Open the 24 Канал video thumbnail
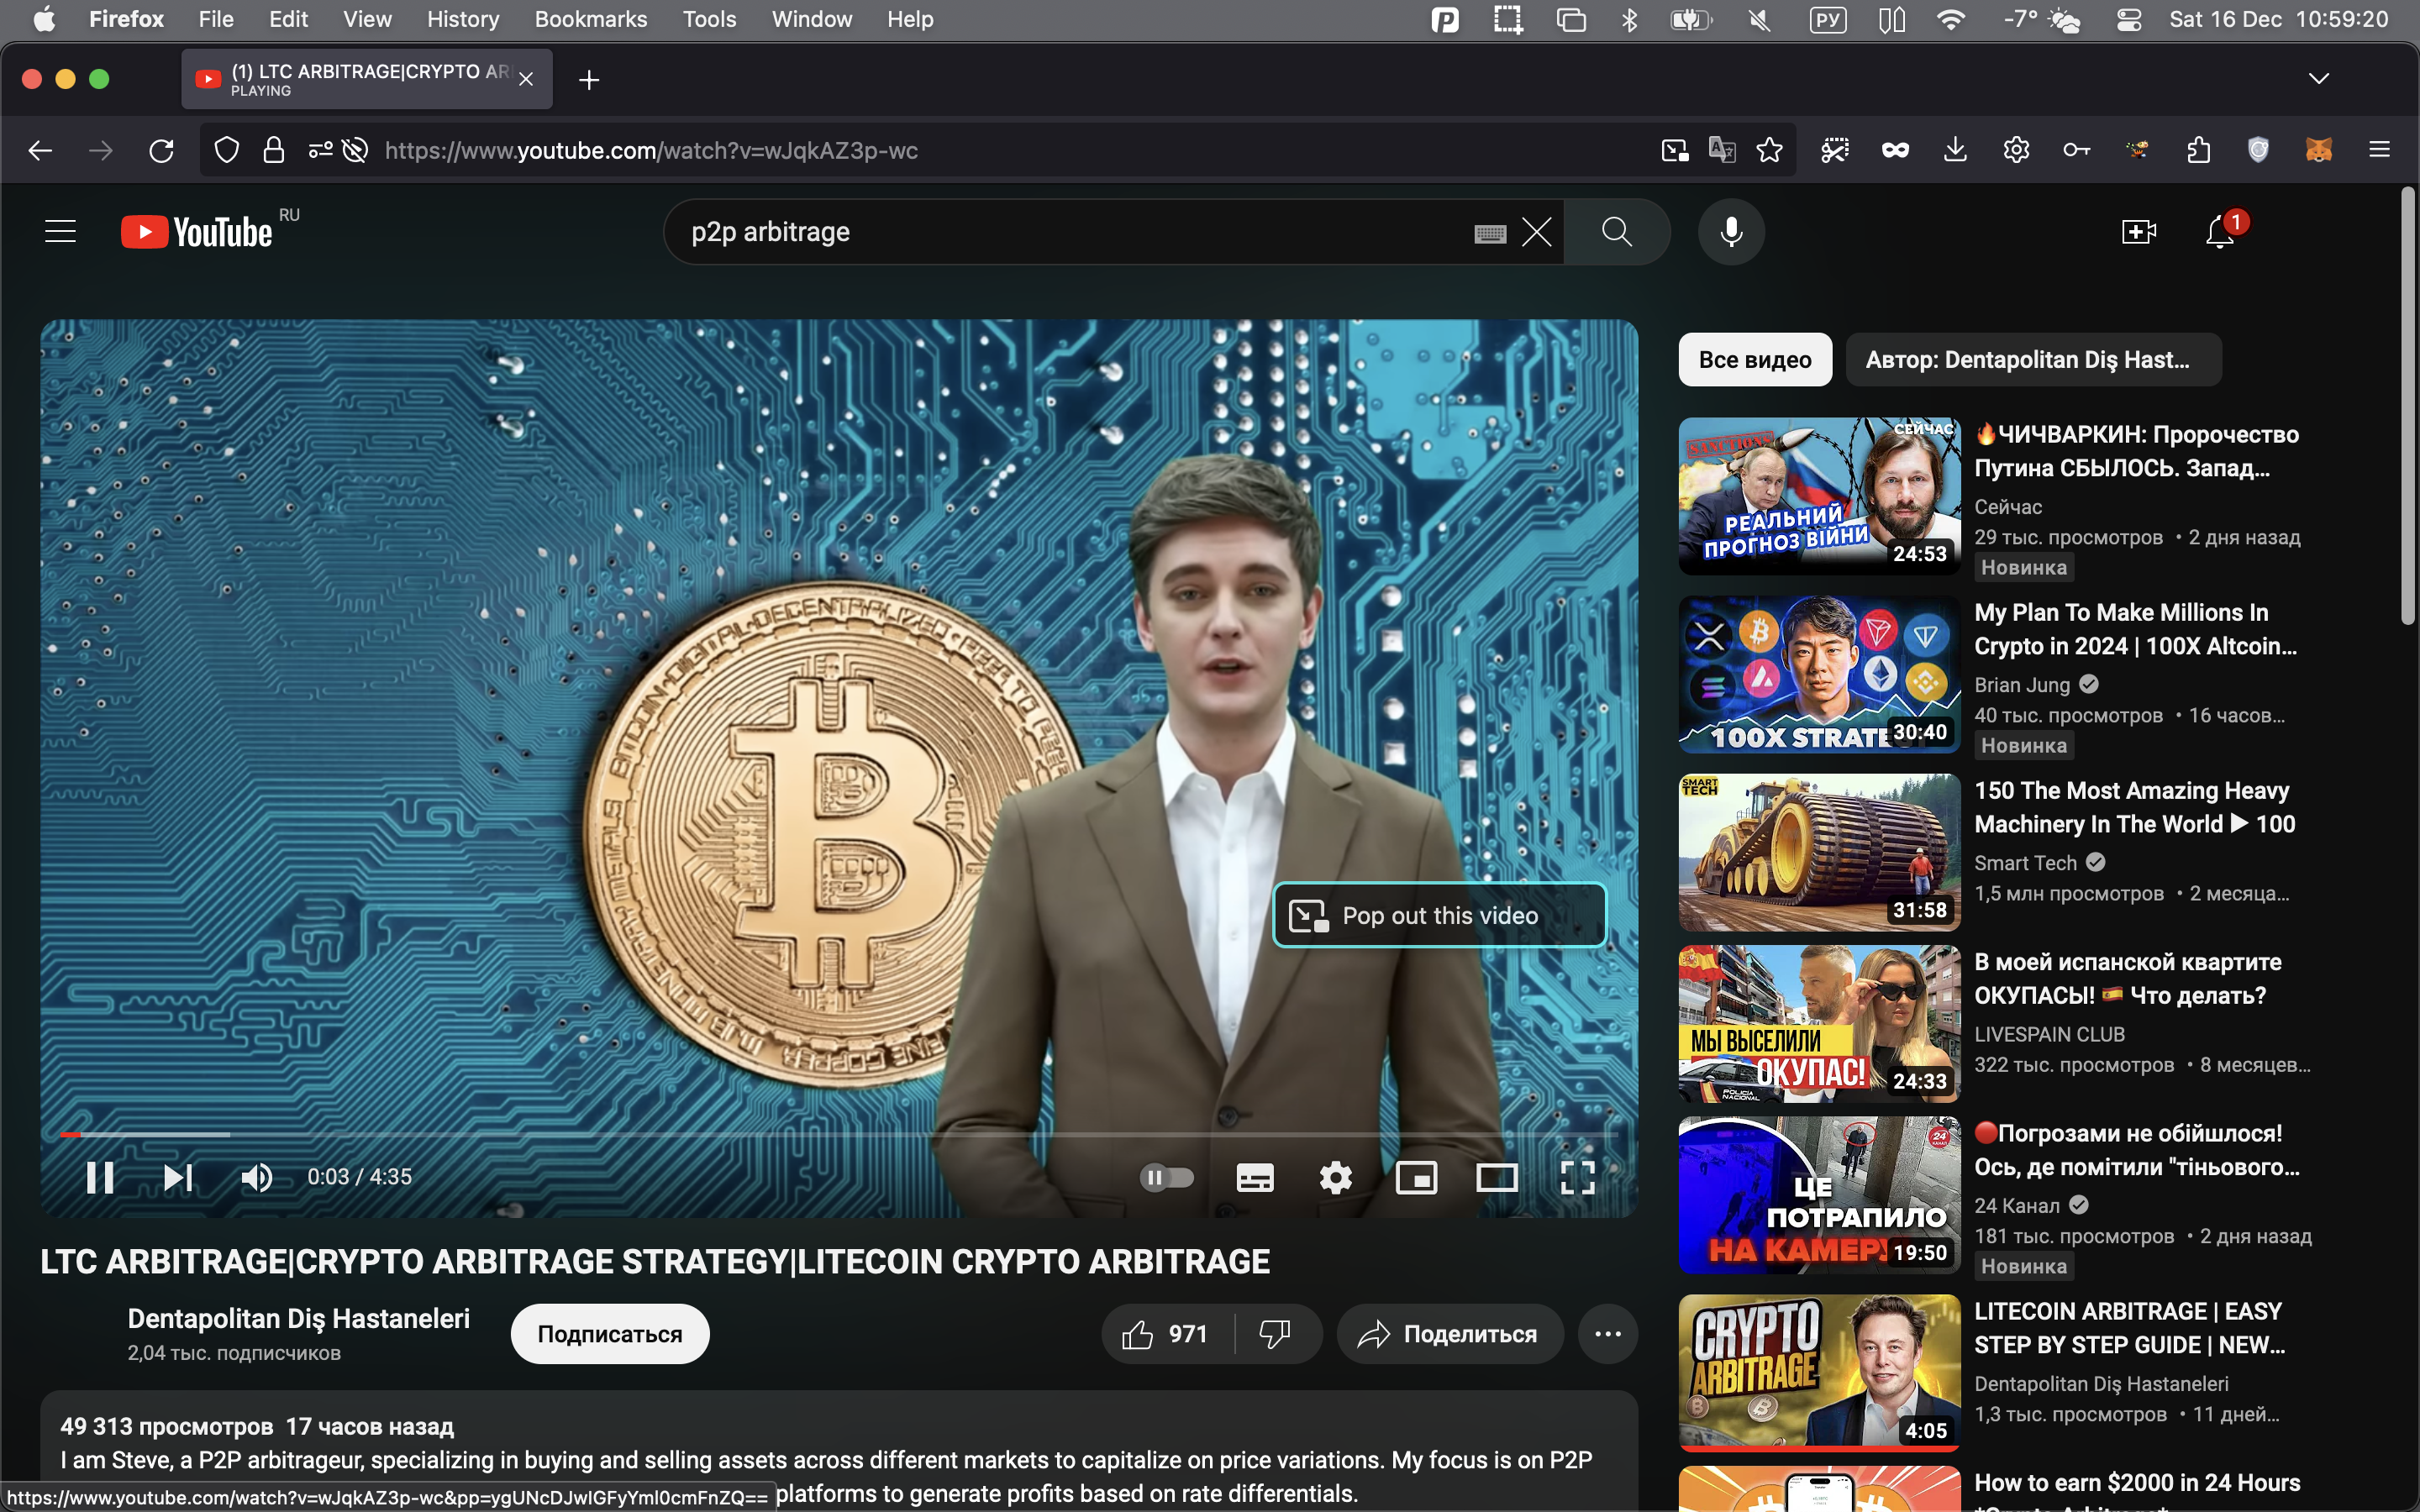Image resolution: width=2420 pixels, height=1512 pixels. 1819,1195
